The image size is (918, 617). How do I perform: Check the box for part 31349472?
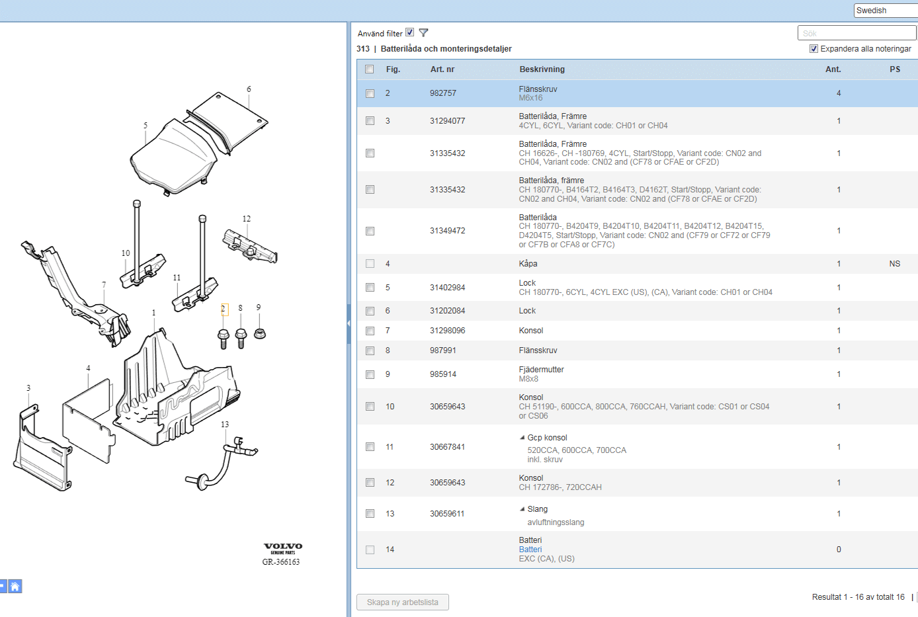point(370,231)
